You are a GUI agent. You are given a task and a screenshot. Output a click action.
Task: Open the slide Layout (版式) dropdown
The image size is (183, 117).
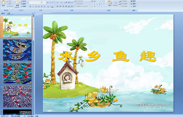click(24, 1)
